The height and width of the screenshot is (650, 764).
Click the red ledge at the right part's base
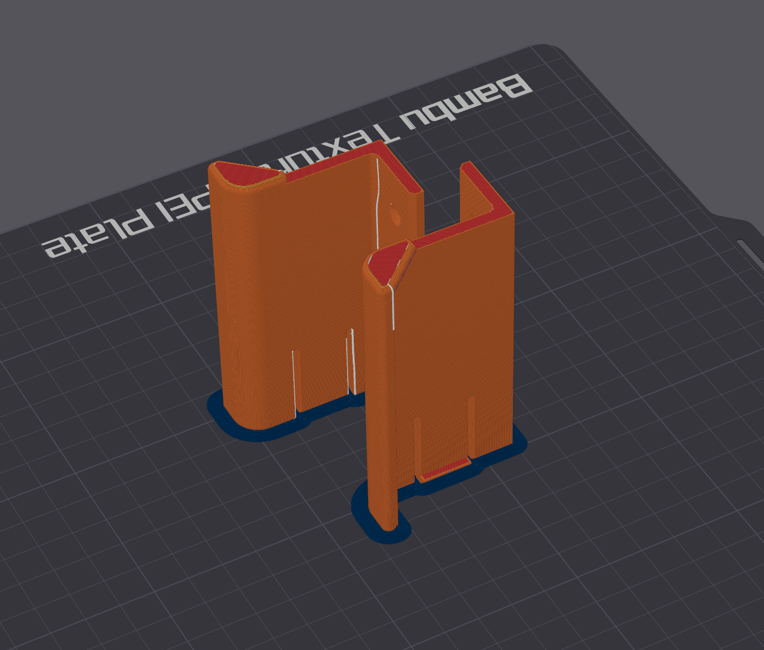point(446,469)
